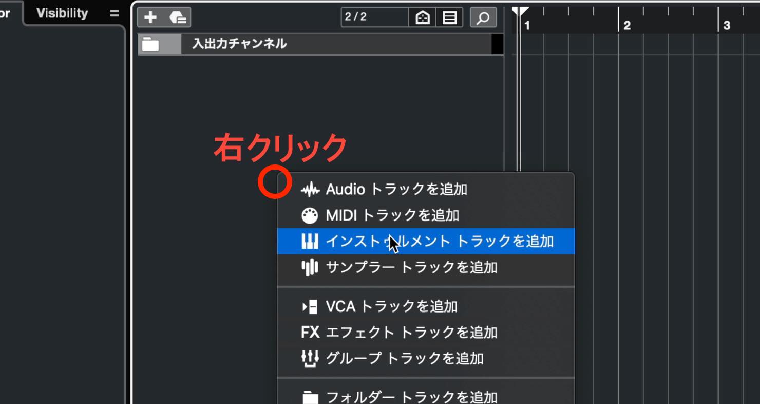Click the plus Add Track button

(x=150, y=17)
